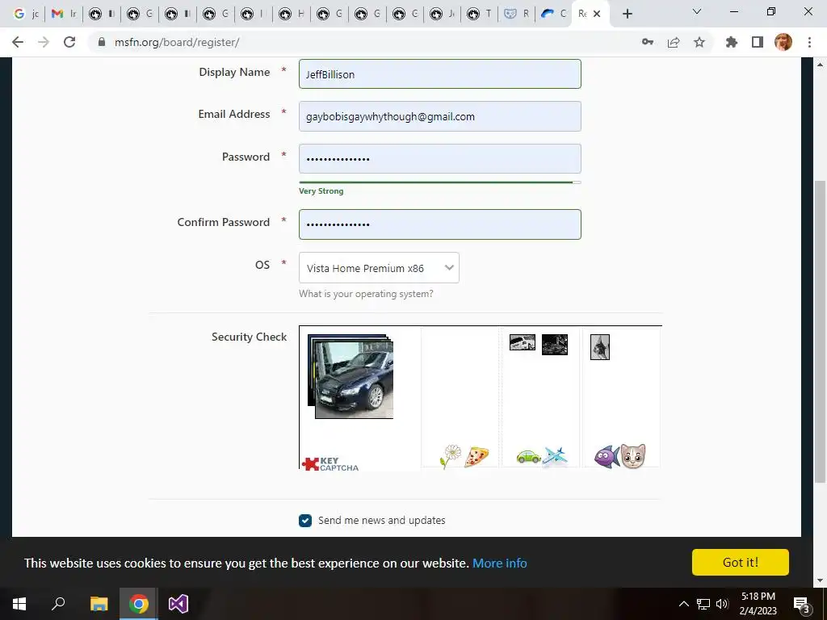Click the msfn.org address bar URL
The width and height of the screenshot is (827, 620).
point(177,42)
